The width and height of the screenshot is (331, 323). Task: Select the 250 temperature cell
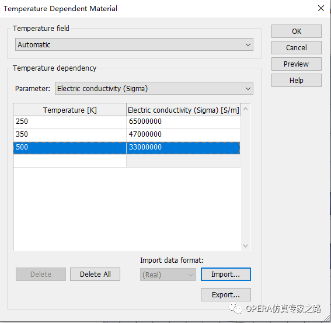pos(70,122)
